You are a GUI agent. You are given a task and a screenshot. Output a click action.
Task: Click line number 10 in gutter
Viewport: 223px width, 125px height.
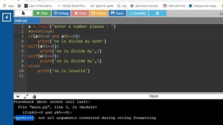(21, 71)
